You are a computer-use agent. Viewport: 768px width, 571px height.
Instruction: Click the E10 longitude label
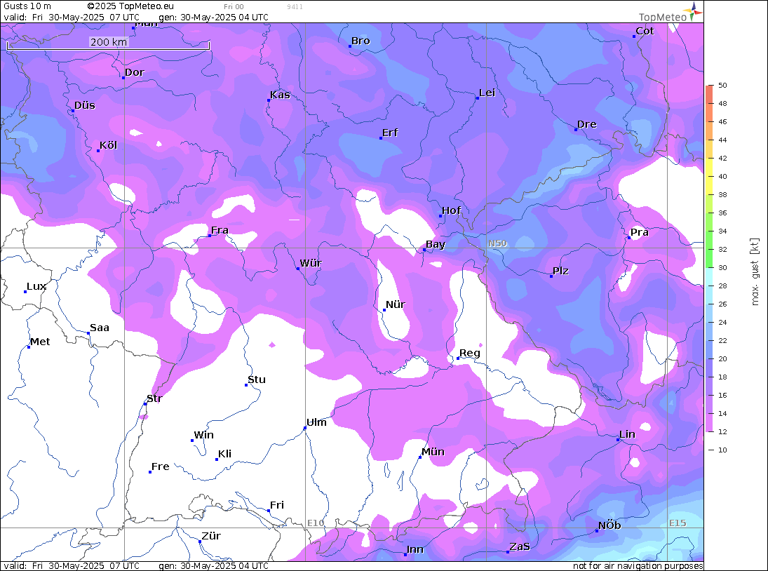point(316,523)
